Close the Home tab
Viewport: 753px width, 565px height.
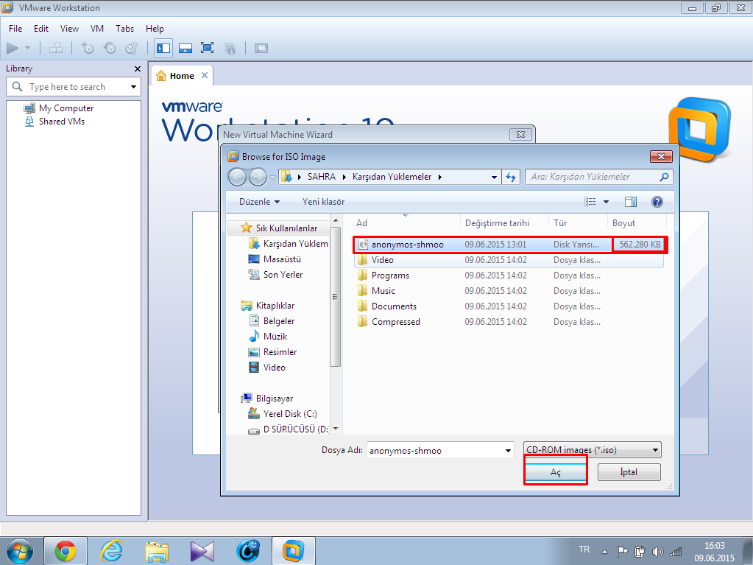tap(205, 75)
